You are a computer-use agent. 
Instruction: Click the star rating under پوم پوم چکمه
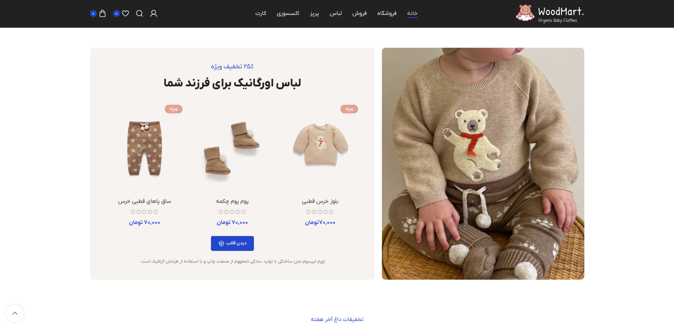pos(232,212)
